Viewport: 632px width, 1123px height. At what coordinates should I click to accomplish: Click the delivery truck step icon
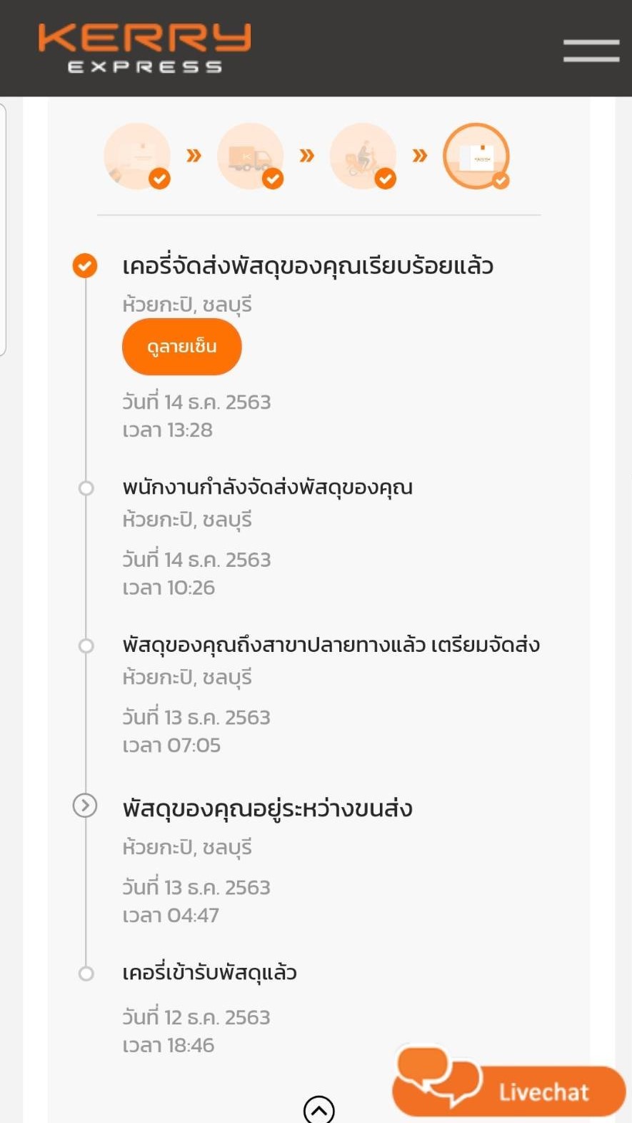(250, 156)
